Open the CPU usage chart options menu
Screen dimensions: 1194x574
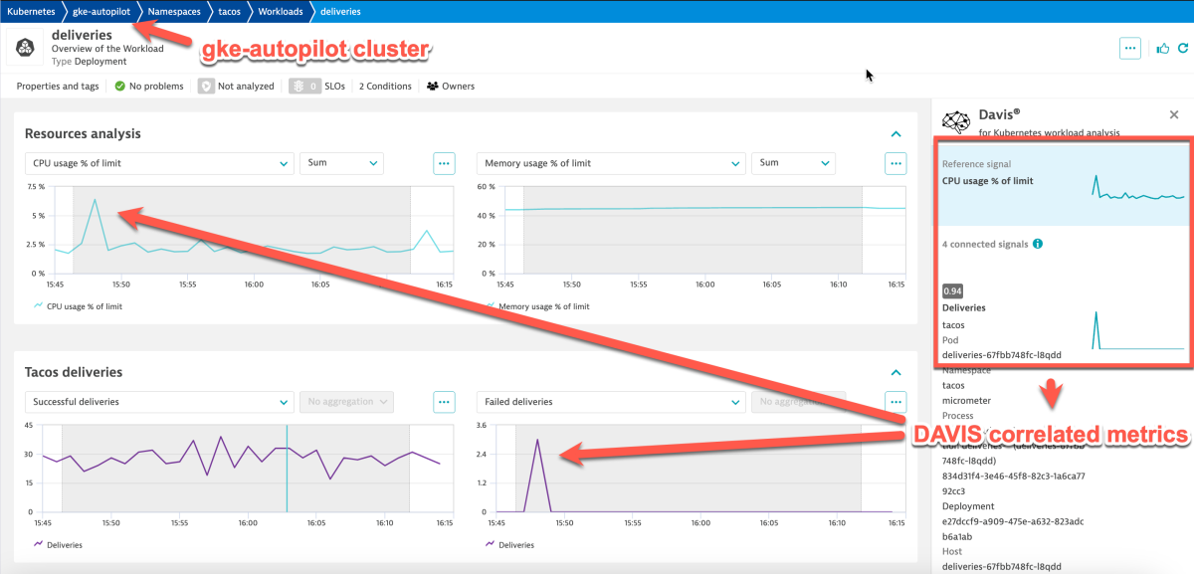pyautogui.click(x=444, y=163)
